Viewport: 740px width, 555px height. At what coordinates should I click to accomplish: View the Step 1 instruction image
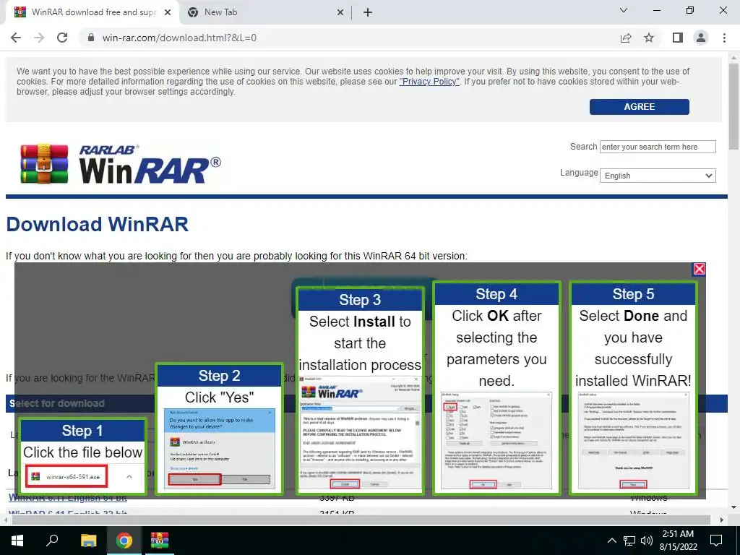[x=82, y=456]
